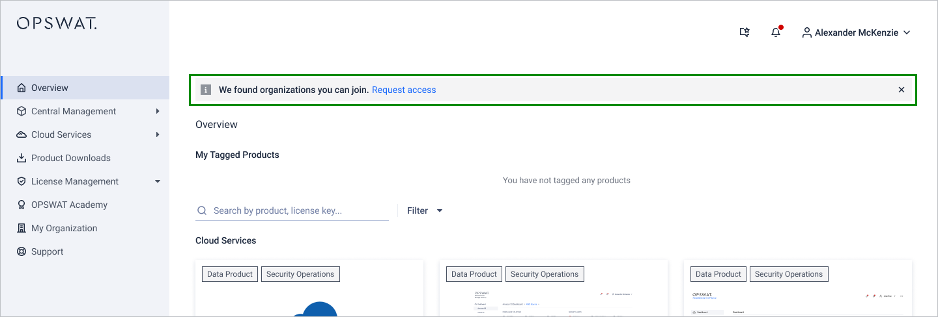
Task: Click the info icon in banner
Action: pyautogui.click(x=206, y=90)
